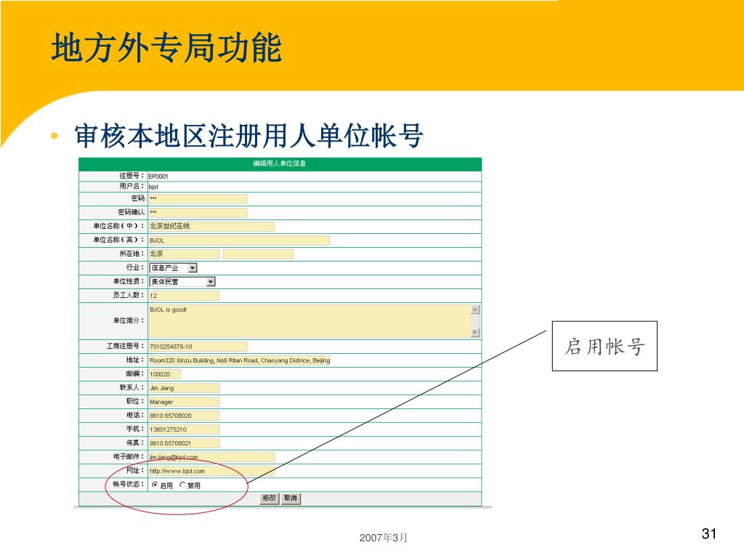Click the 密码 input field

[198, 199]
